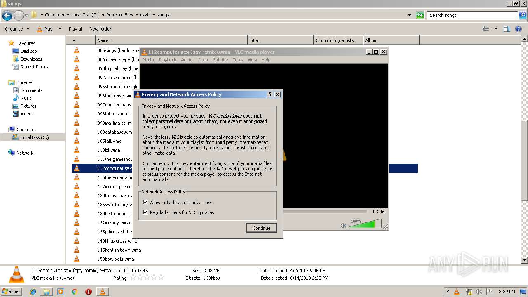528x297 pixels.
Task: Change view using the views icon
Action: (486, 29)
